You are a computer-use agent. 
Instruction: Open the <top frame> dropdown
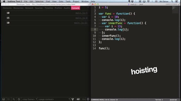[x=29, y=99]
